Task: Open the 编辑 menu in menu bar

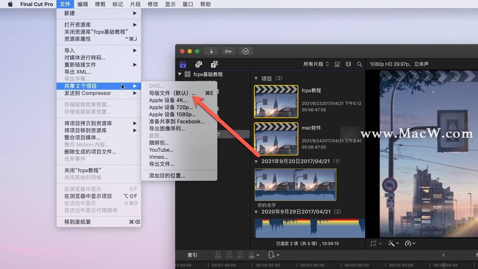Action: point(83,4)
